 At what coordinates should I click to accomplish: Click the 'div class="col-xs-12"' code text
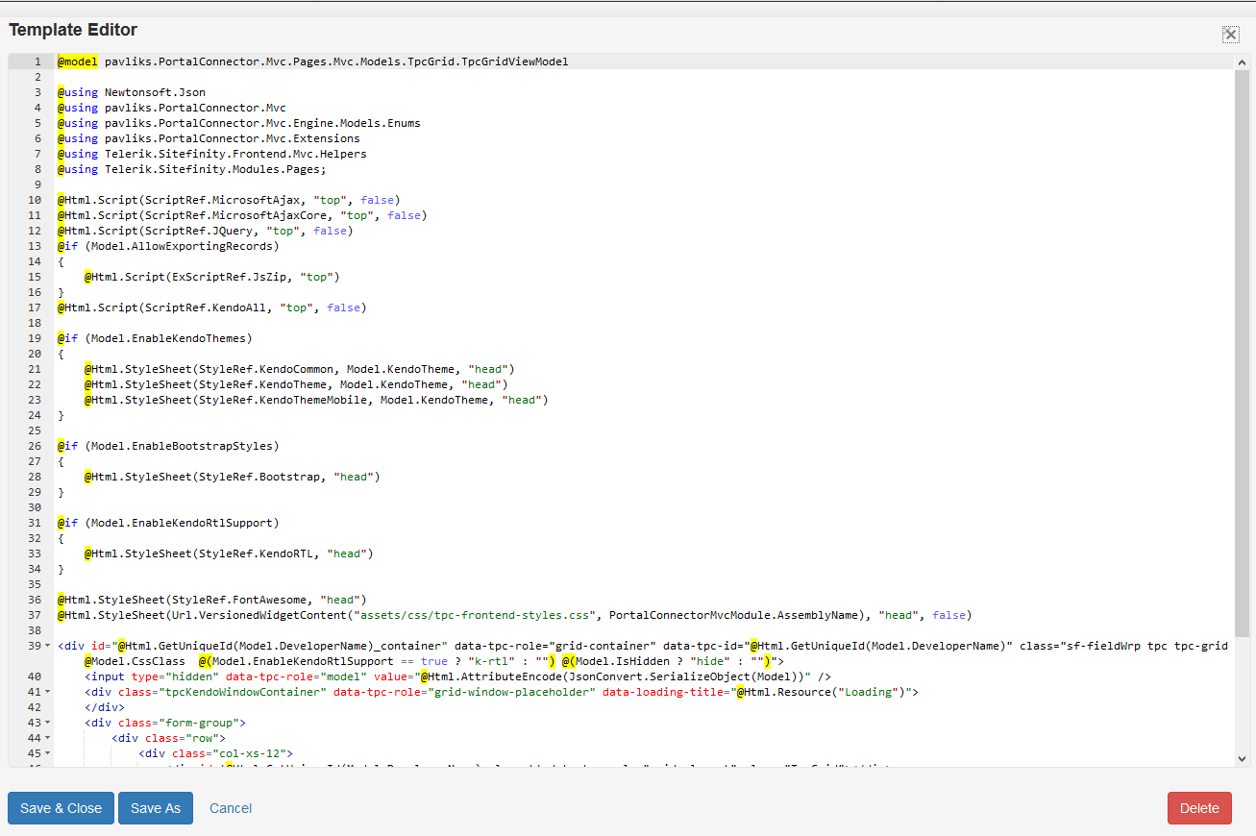click(215, 753)
